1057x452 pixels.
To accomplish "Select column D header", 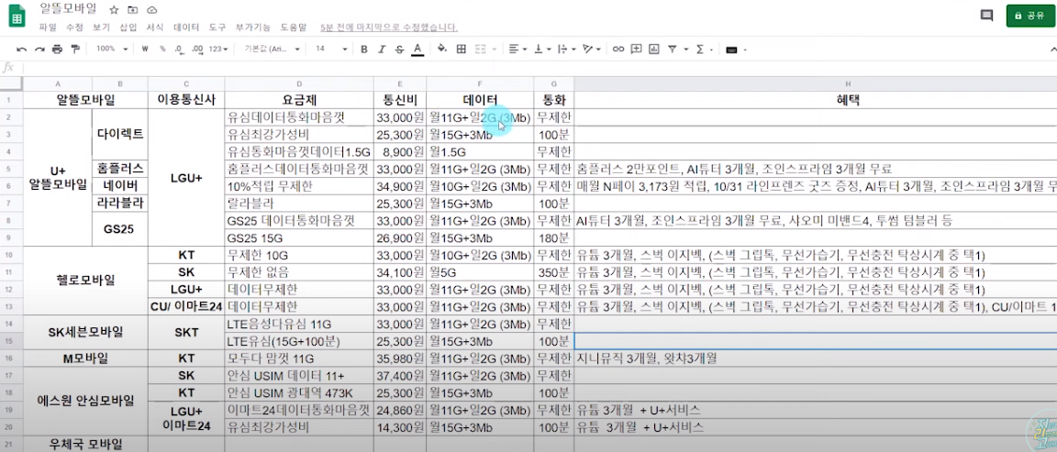I will click(x=299, y=83).
